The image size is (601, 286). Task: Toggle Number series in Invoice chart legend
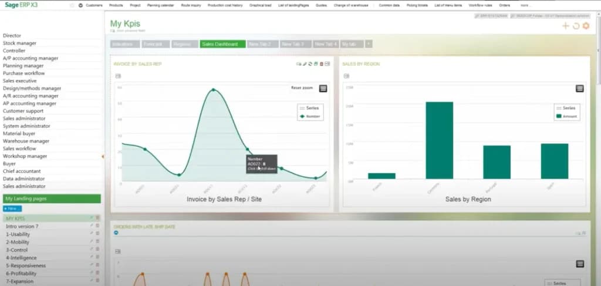coord(310,116)
